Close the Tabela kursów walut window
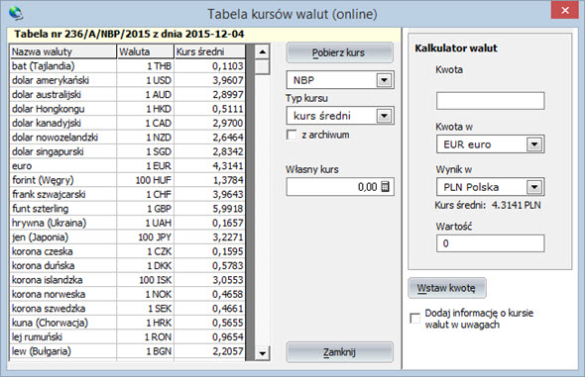The height and width of the screenshot is (377, 585). click(x=565, y=11)
